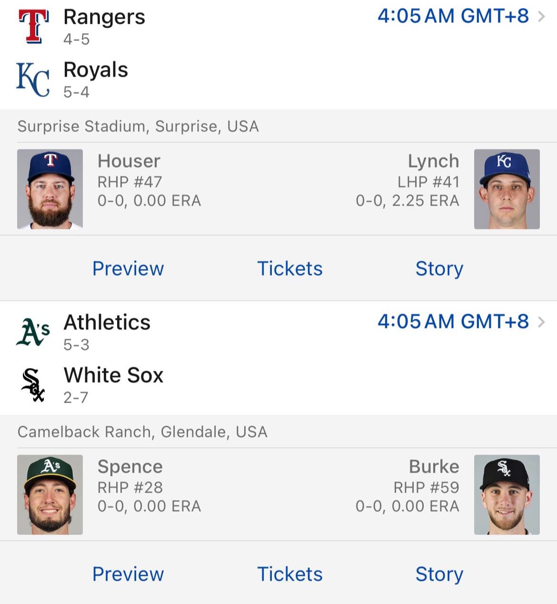
Task: Buy Tickets for Athletics vs White Sox
Action: (x=289, y=574)
